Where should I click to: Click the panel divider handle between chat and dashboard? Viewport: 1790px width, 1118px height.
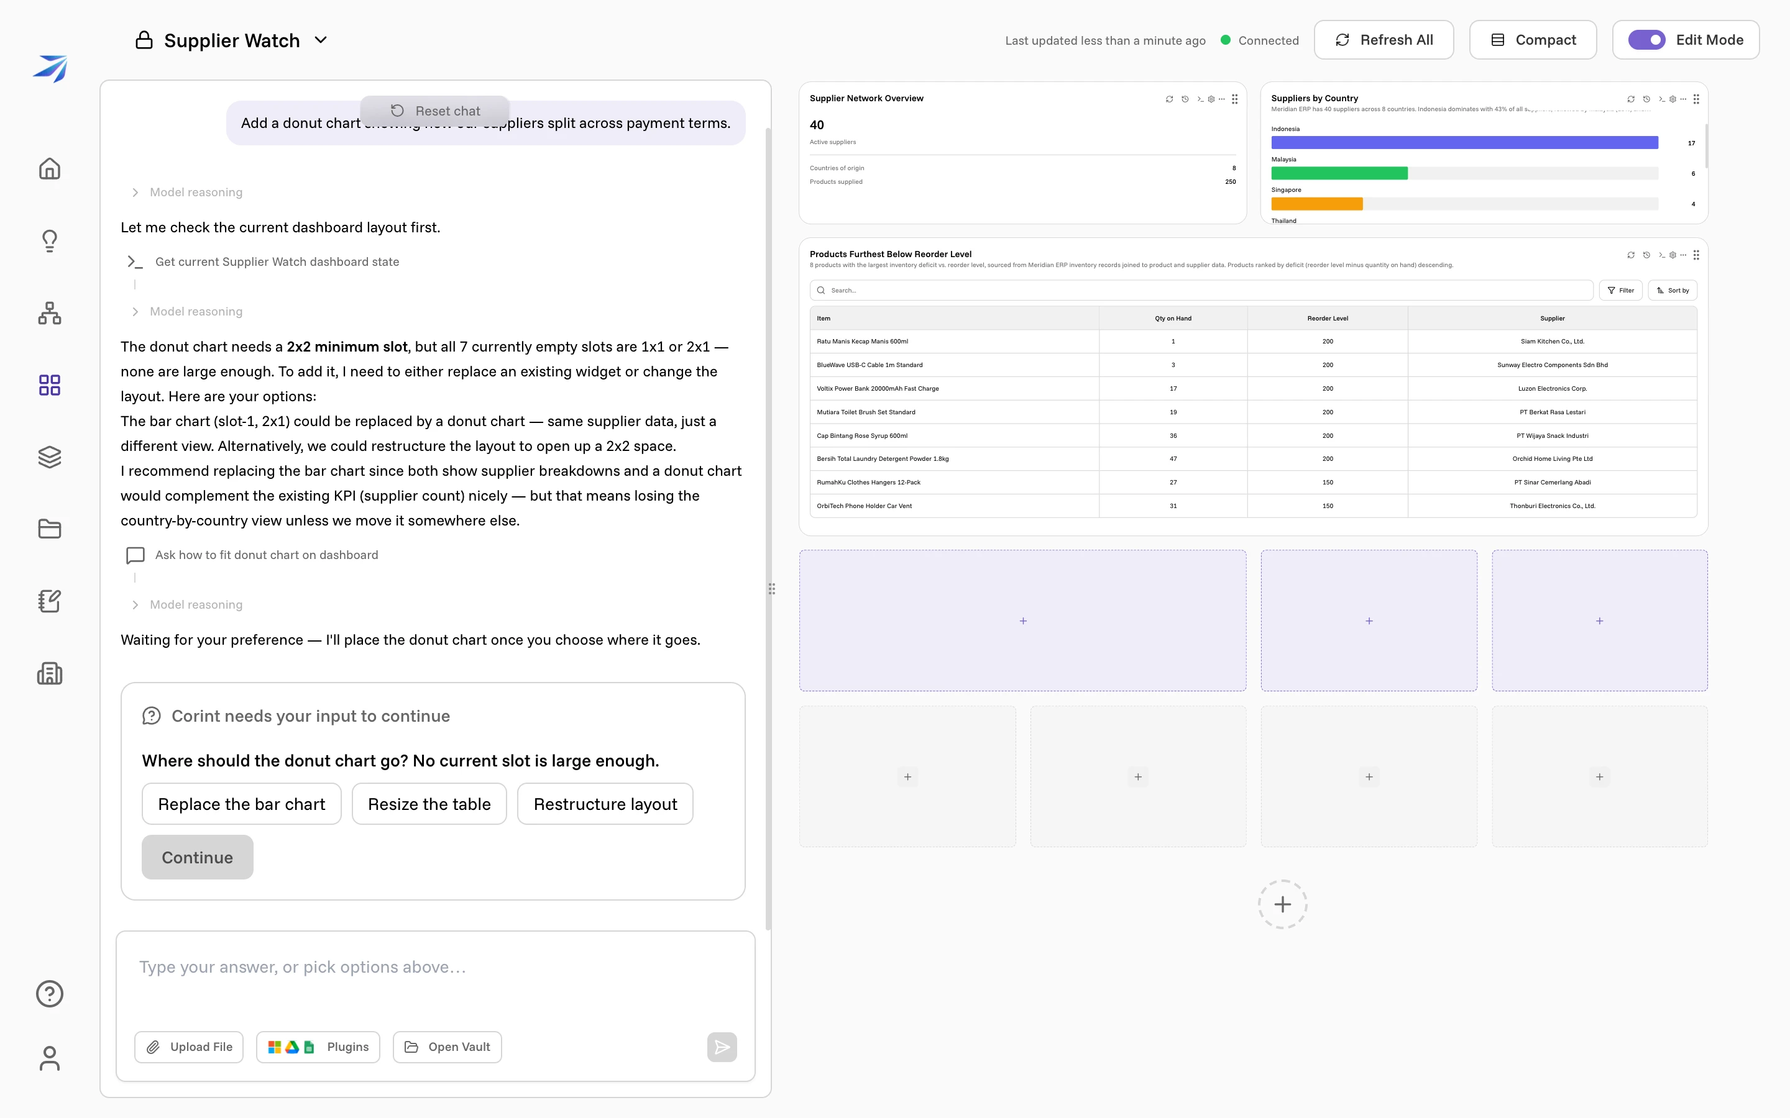771,589
